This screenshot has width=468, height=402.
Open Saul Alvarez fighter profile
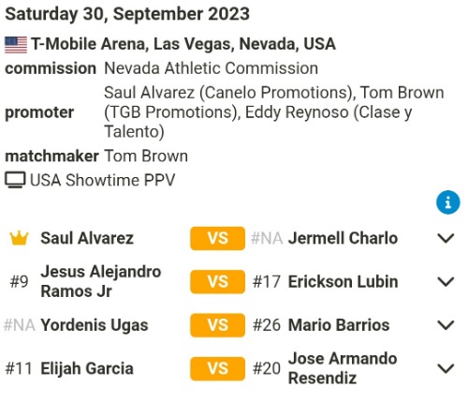(x=87, y=238)
